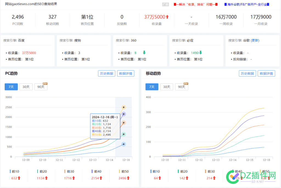The height and width of the screenshot is (188, 281).
Task: Click blue 前10 data point on 12-16
Action: click(123, 144)
